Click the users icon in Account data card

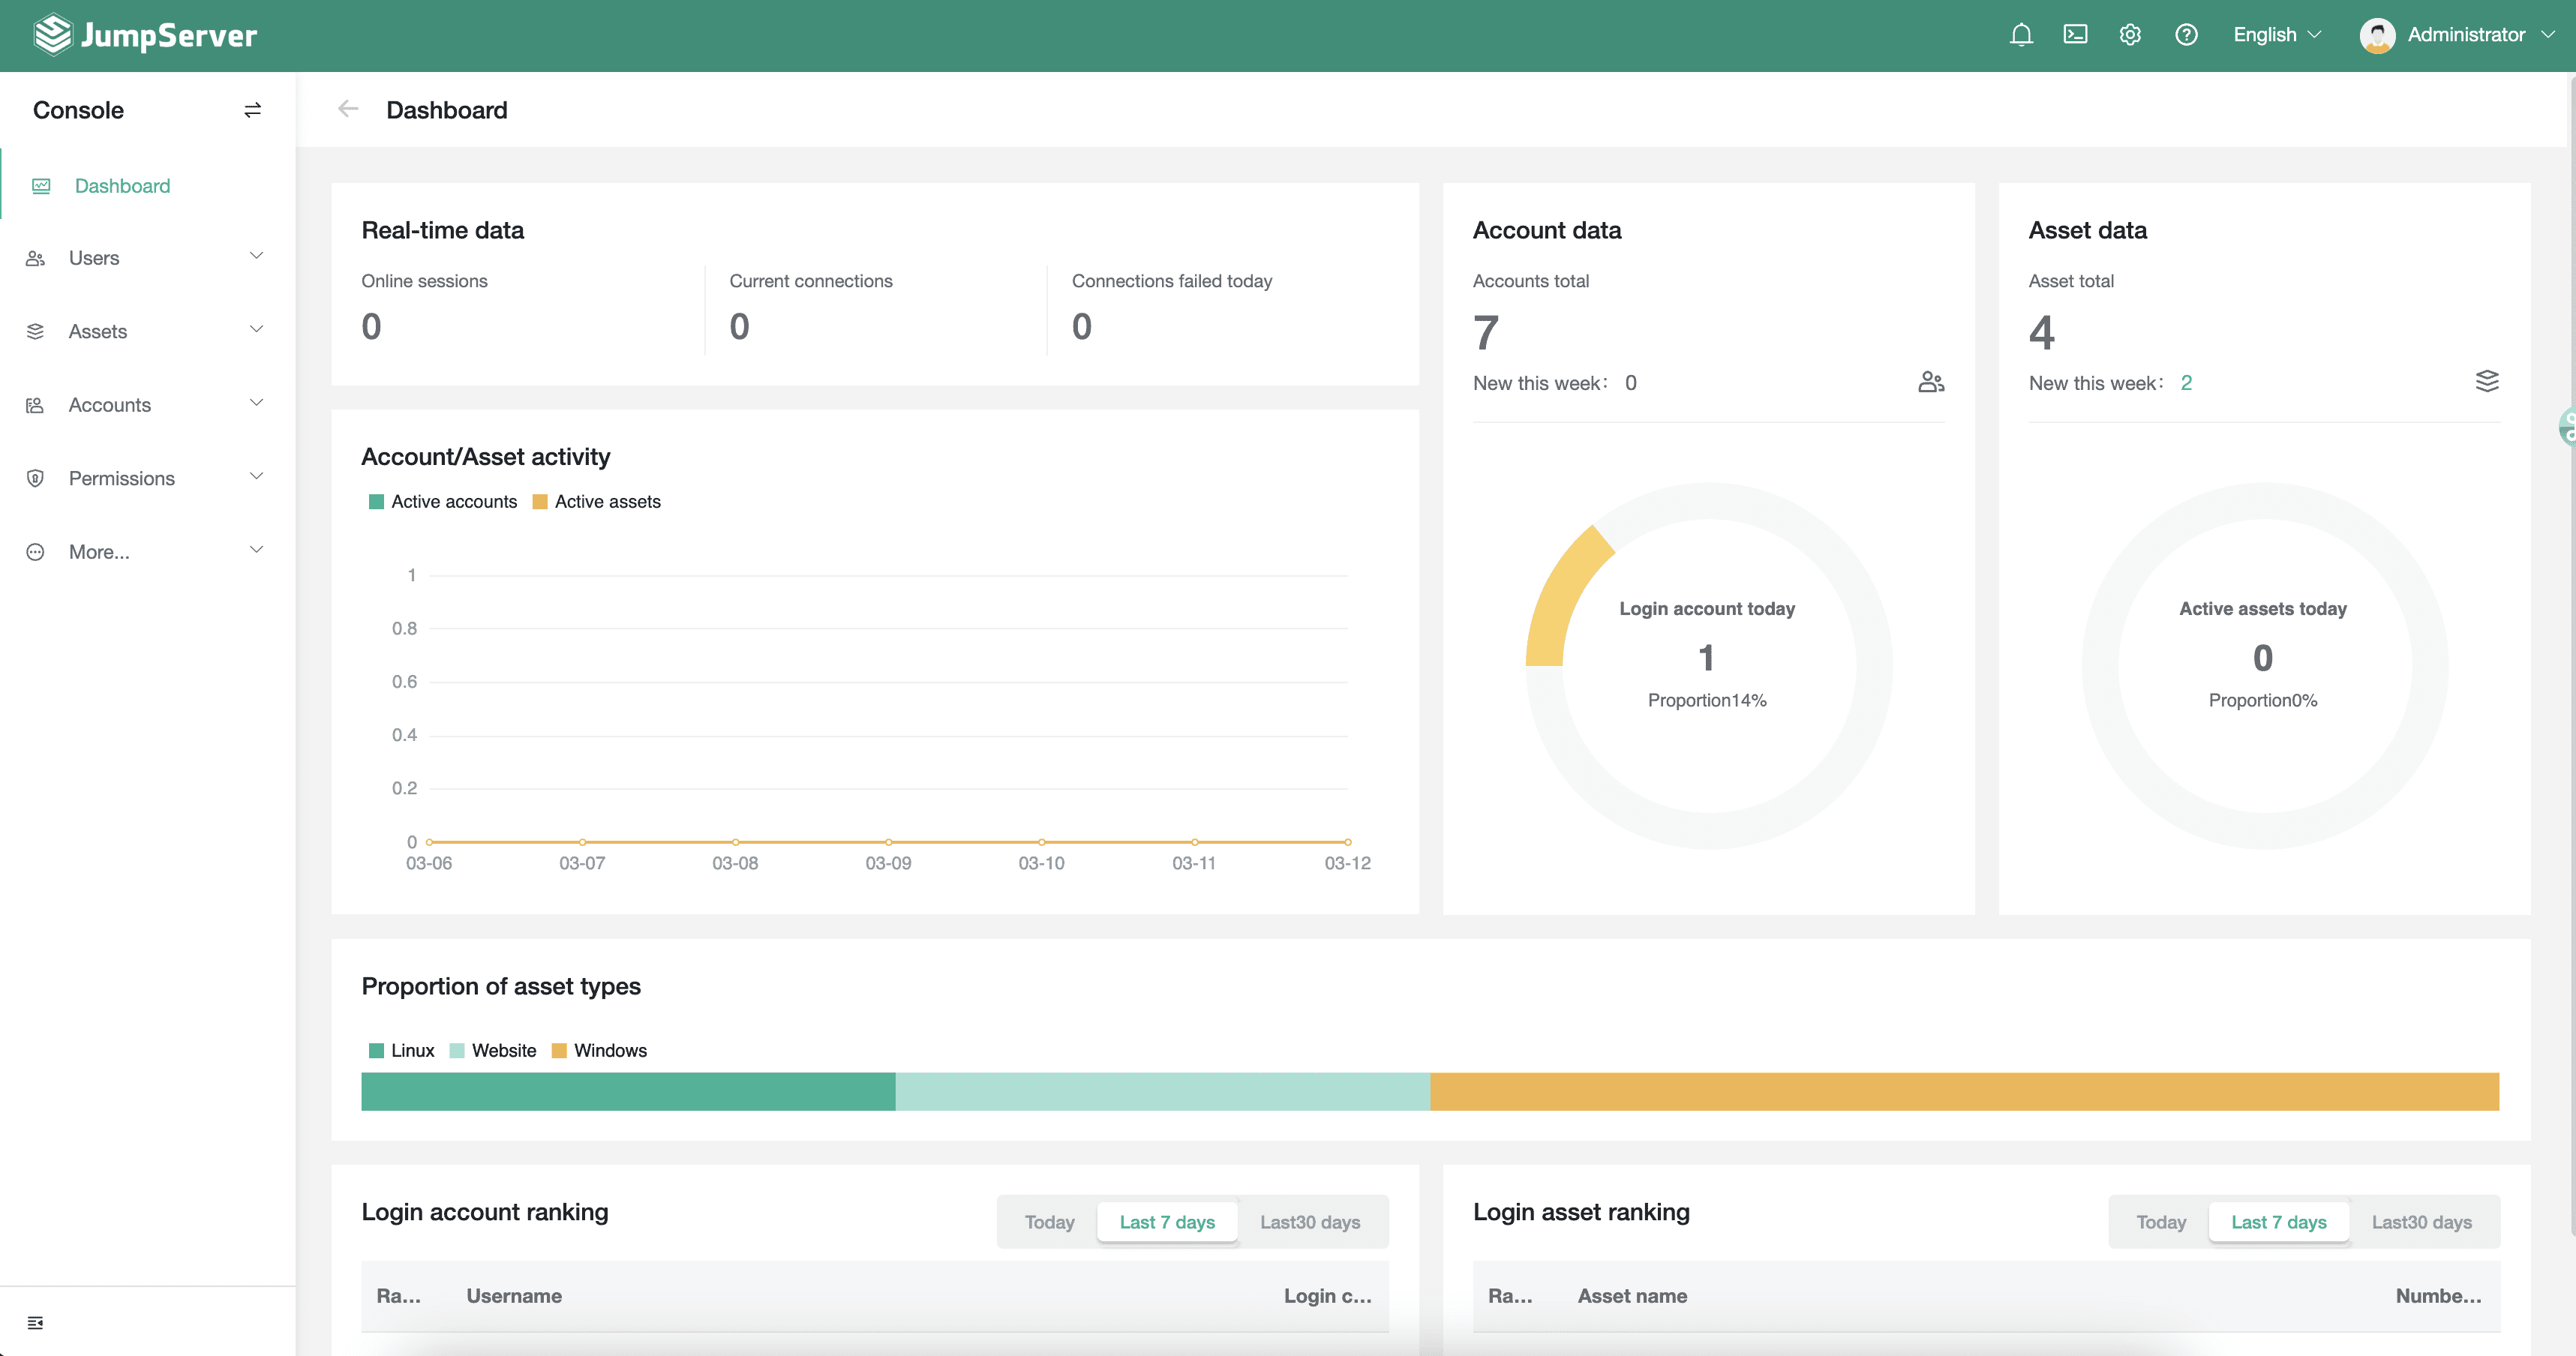pos(1931,382)
